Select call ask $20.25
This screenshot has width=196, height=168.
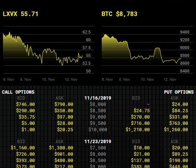point(65,130)
